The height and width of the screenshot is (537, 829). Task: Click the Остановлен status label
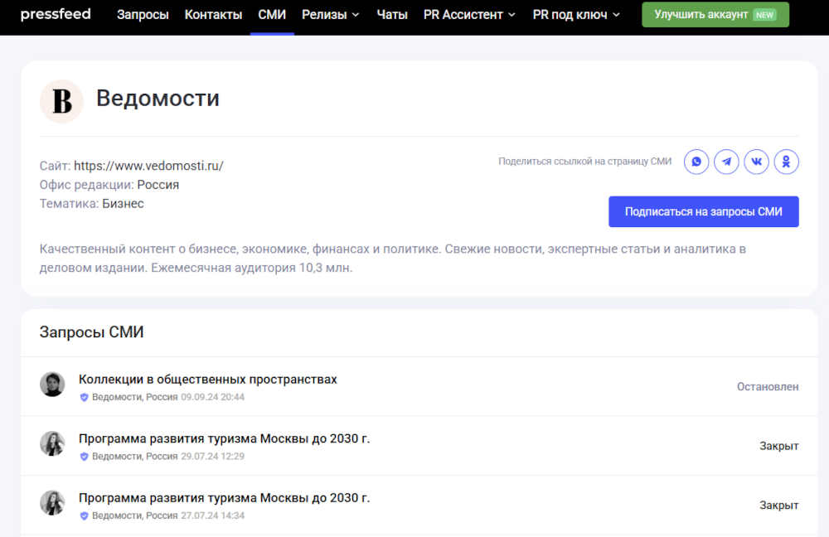[x=768, y=387]
